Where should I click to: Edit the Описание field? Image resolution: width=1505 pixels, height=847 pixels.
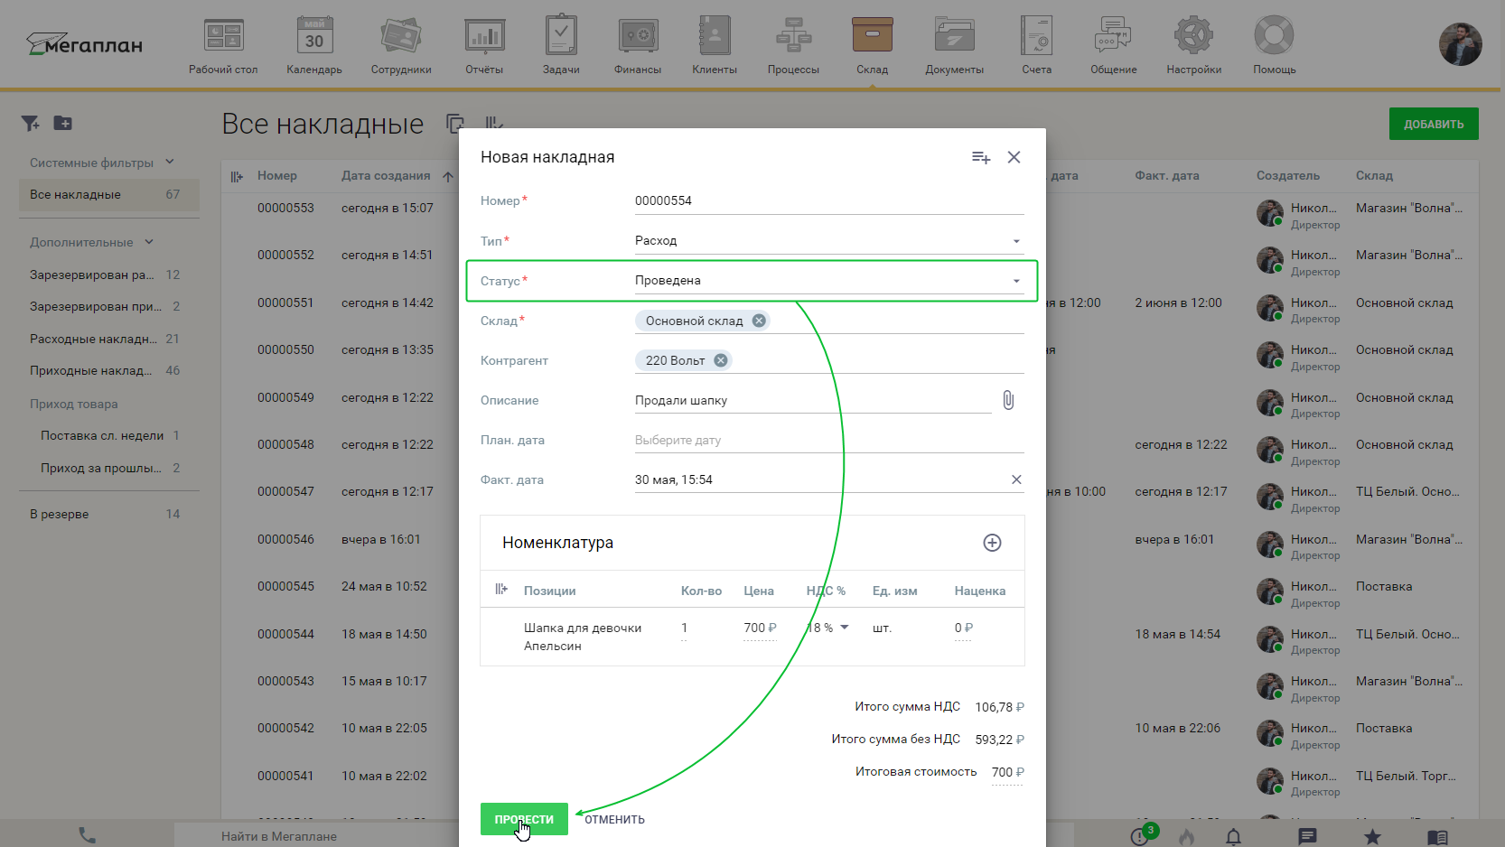(813, 401)
